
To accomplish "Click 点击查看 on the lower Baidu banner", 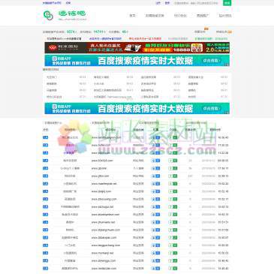I will point(211,108).
